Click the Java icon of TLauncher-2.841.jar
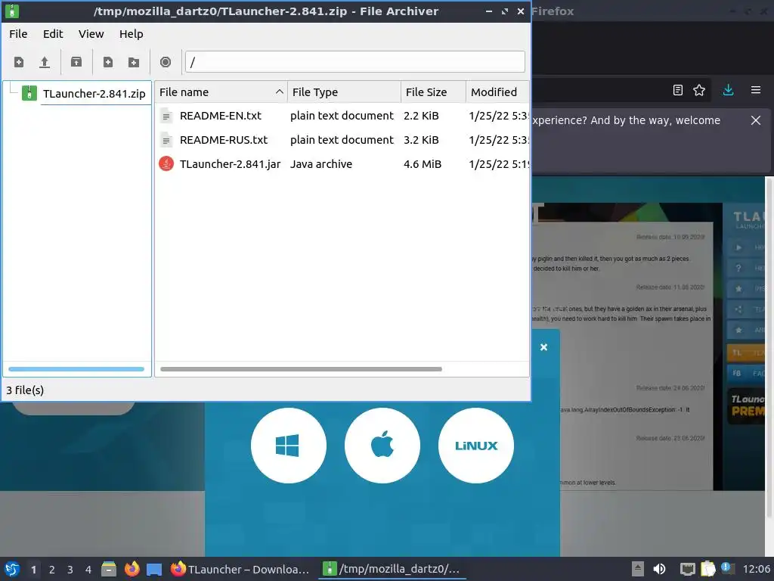The image size is (774, 581). [166, 164]
